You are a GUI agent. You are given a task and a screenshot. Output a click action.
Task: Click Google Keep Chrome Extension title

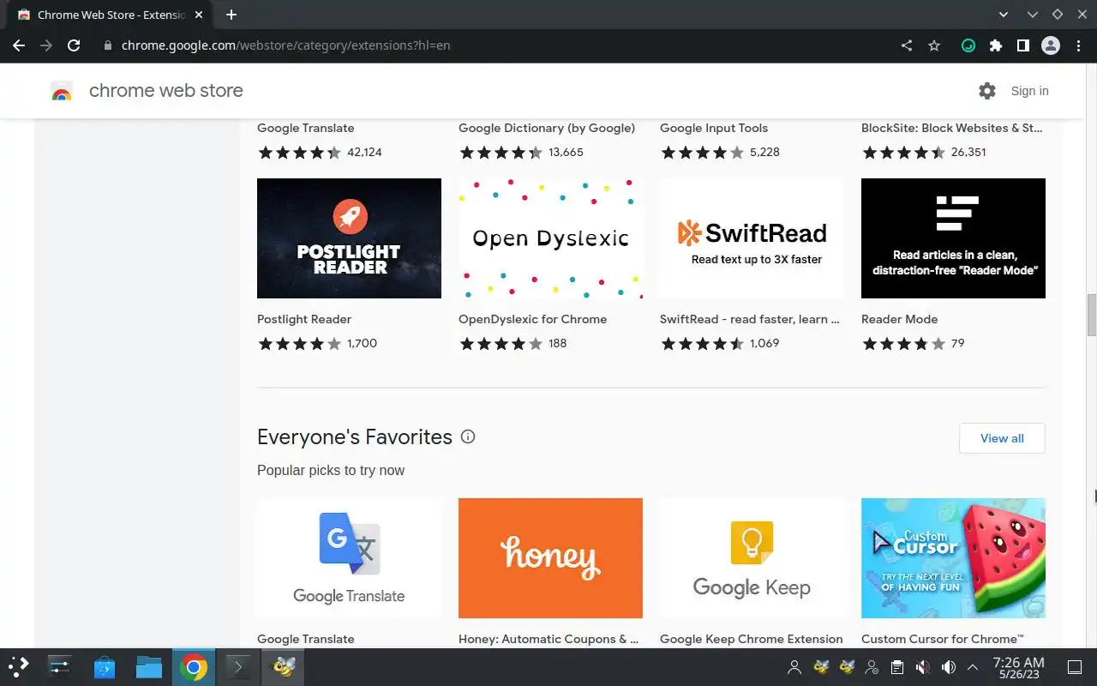click(752, 639)
